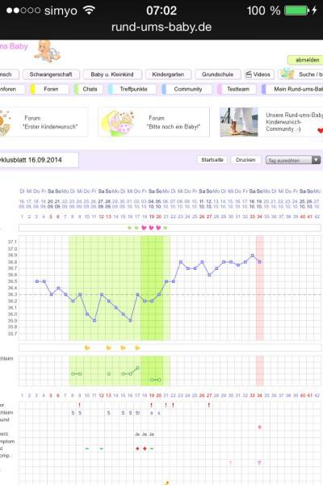Tap the yellow marker icon on day 15
323x485 pixels.
click(123, 348)
